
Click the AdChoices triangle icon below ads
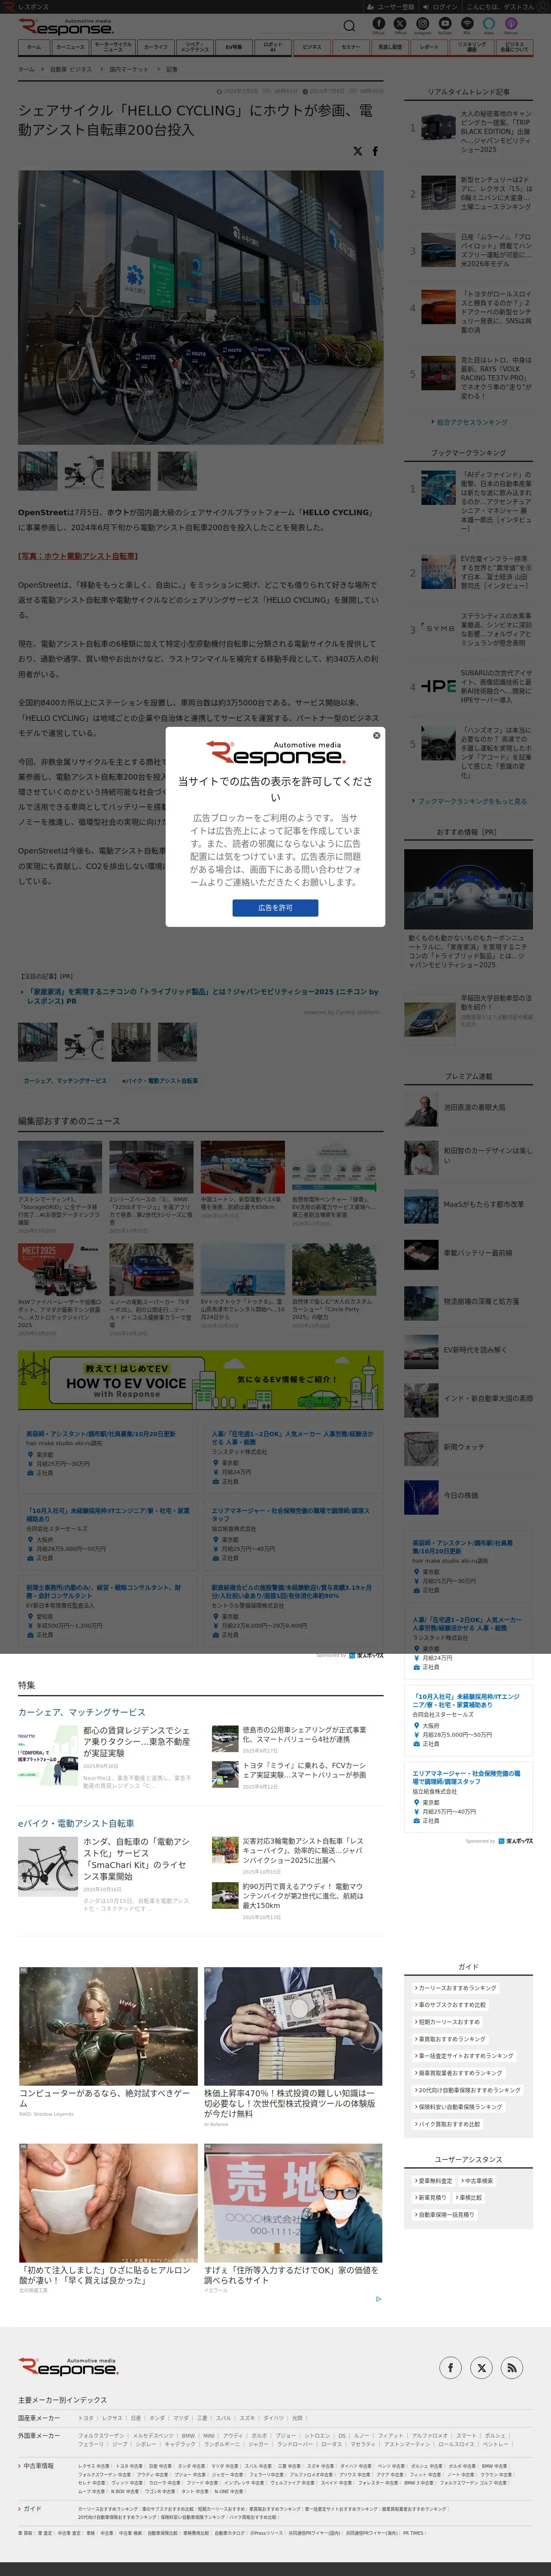click(378, 2299)
